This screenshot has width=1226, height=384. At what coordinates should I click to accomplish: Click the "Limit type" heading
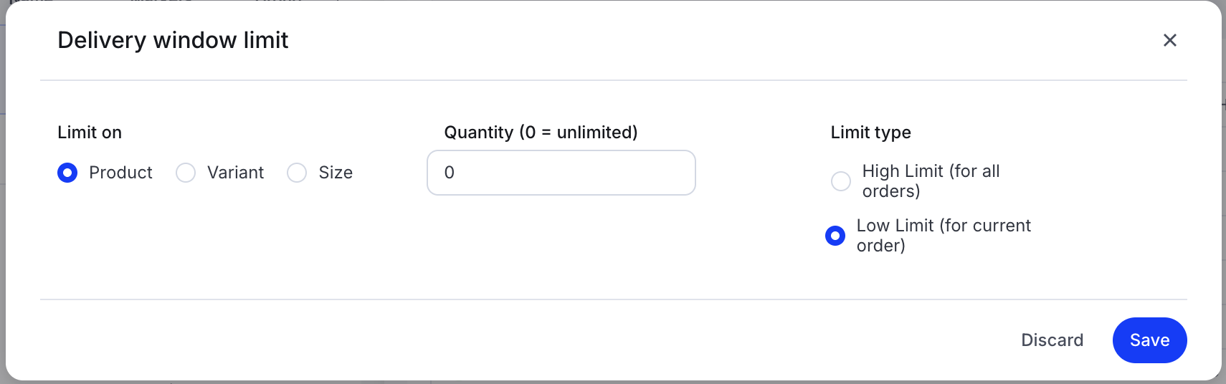coord(870,133)
